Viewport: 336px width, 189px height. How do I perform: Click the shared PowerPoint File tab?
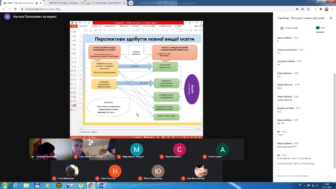click(73, 26)
